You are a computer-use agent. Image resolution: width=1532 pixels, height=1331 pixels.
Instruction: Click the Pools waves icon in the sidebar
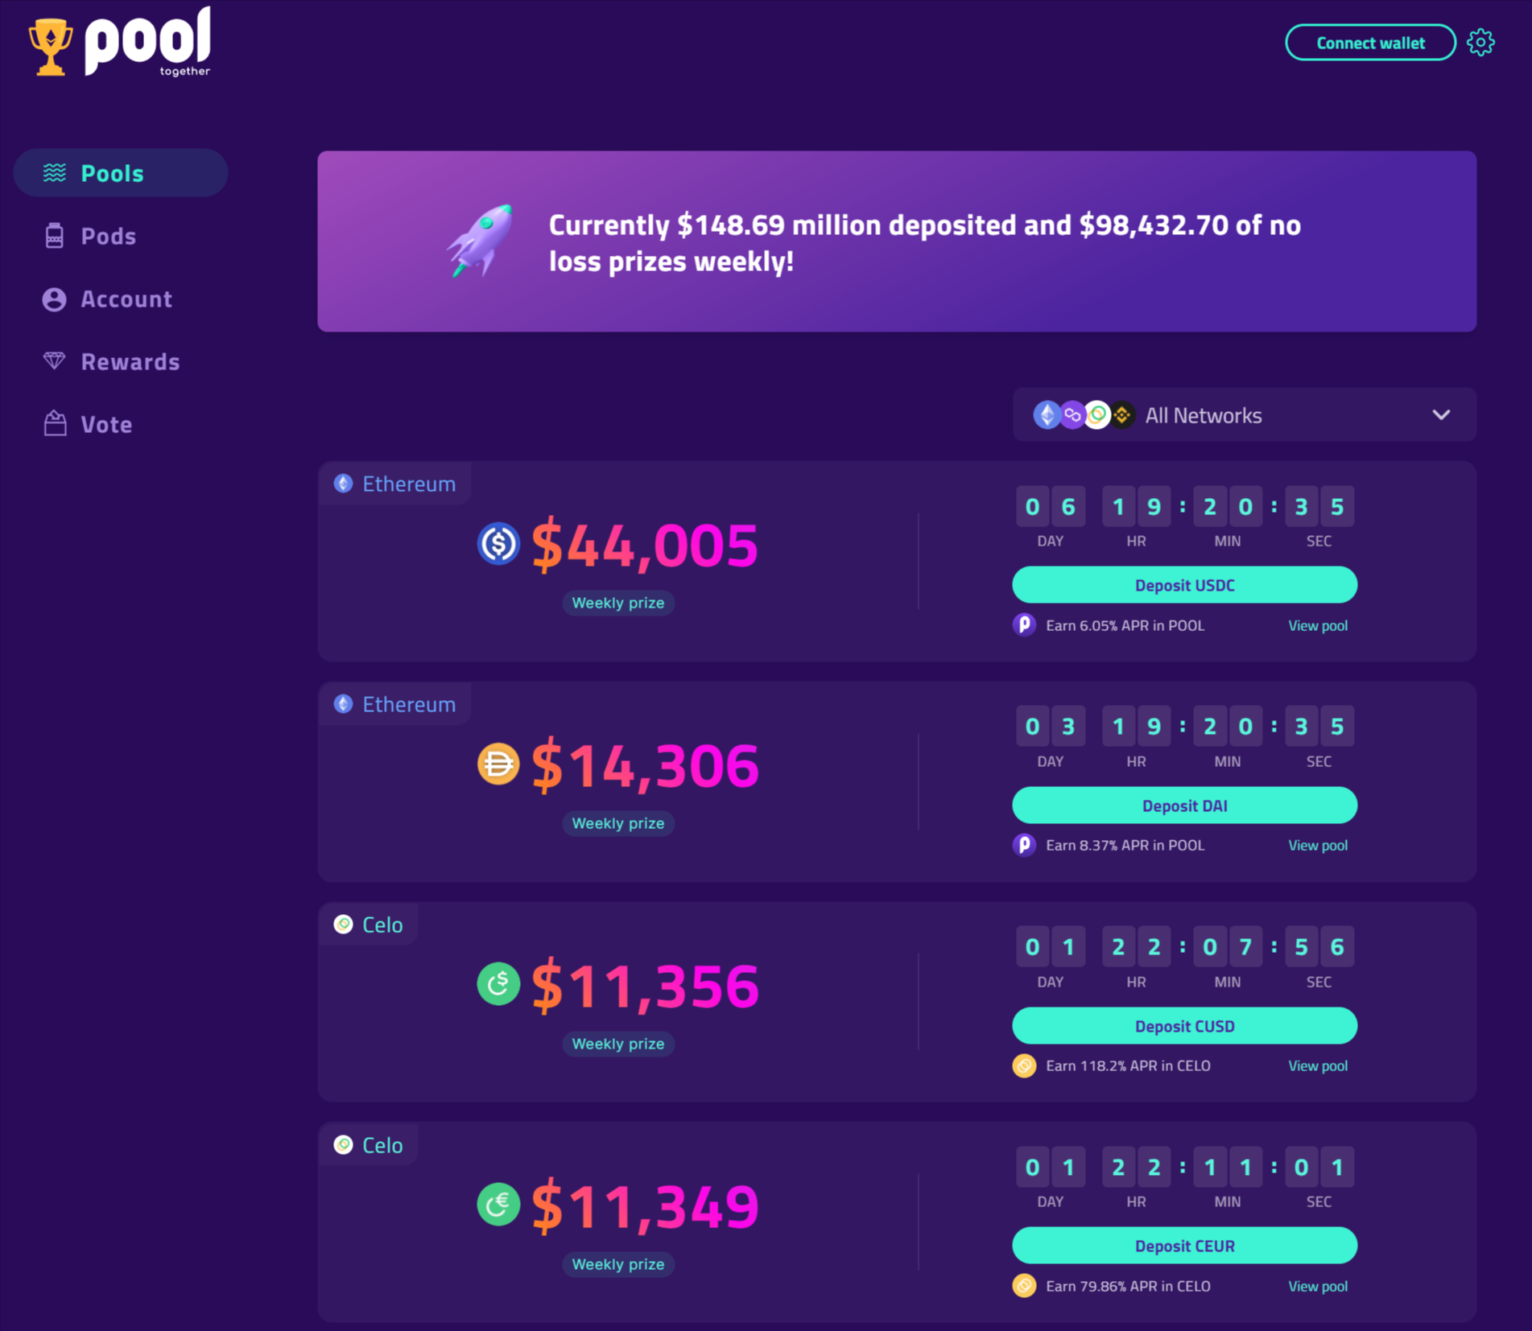tap(55, 172)
